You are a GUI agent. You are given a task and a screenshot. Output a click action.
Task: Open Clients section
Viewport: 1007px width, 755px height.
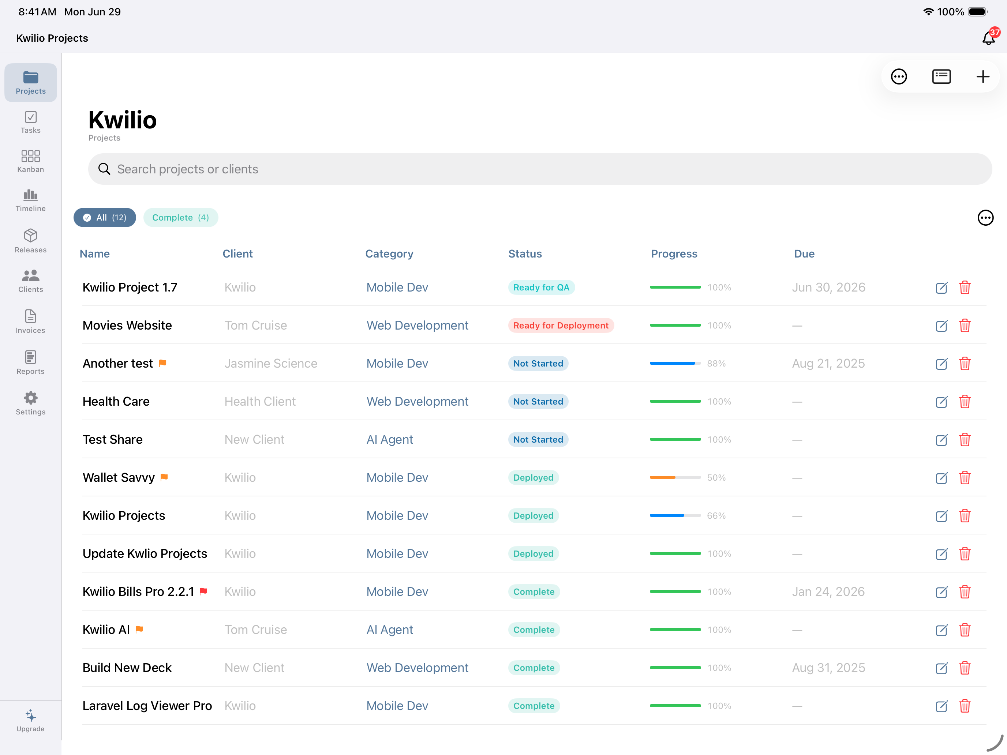pyautogui.click(x=30, y=281)
